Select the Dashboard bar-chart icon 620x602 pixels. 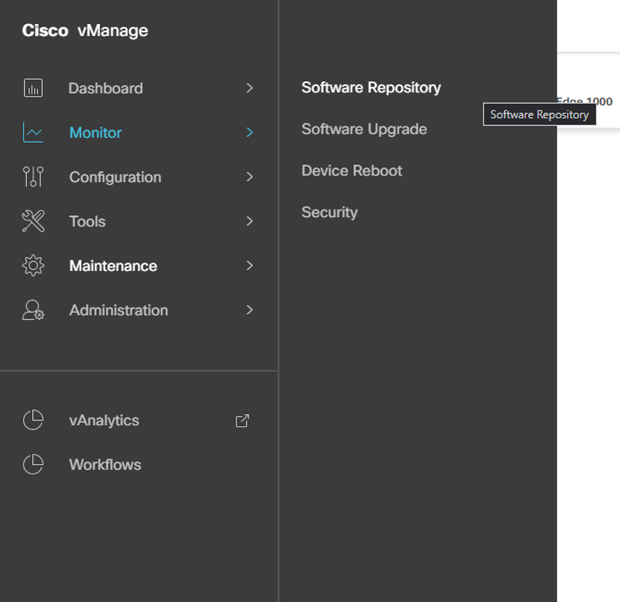pos(32,88)
